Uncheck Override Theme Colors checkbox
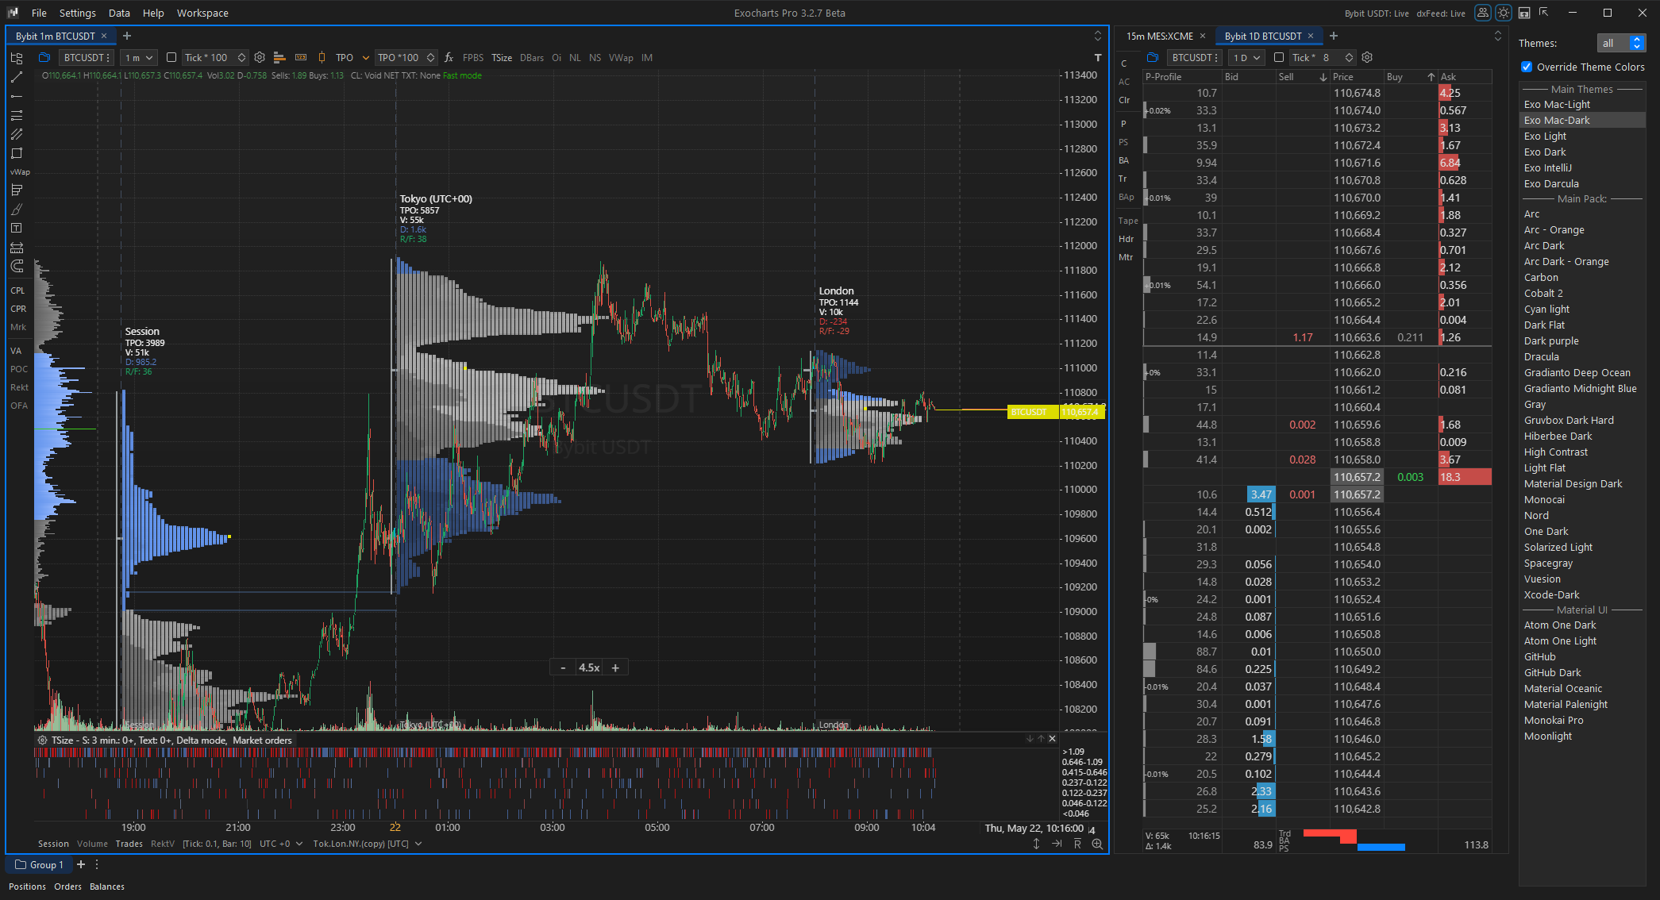The width and height of the screenshot is (1660, 900). [1527, 67]
